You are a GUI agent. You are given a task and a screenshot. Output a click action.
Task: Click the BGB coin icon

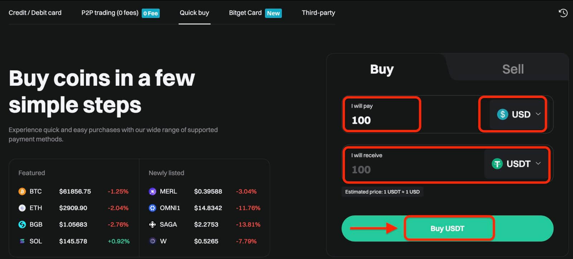point(22,224)
